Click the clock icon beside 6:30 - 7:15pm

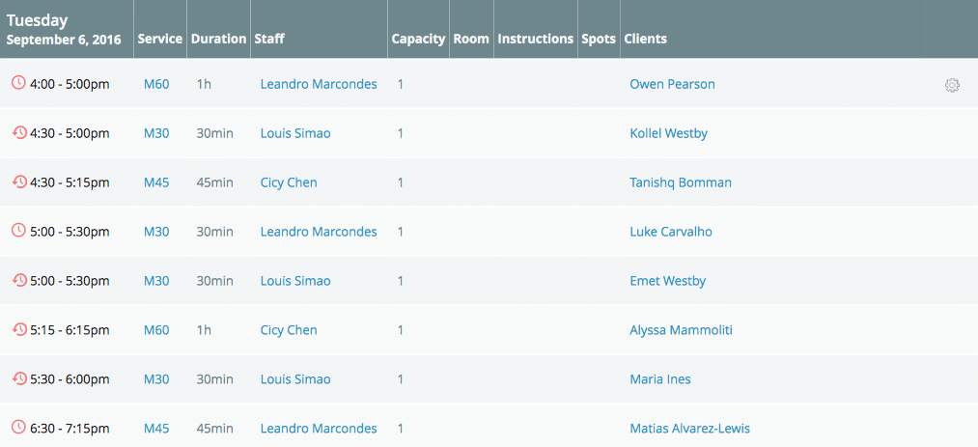[x=19, y=428]
